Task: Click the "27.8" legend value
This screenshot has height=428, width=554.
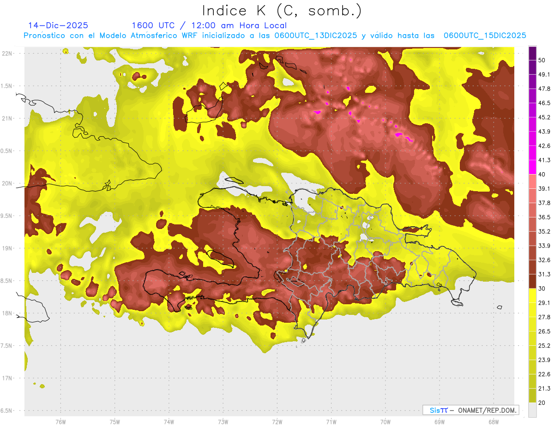Action: click(x=544, y=317)
